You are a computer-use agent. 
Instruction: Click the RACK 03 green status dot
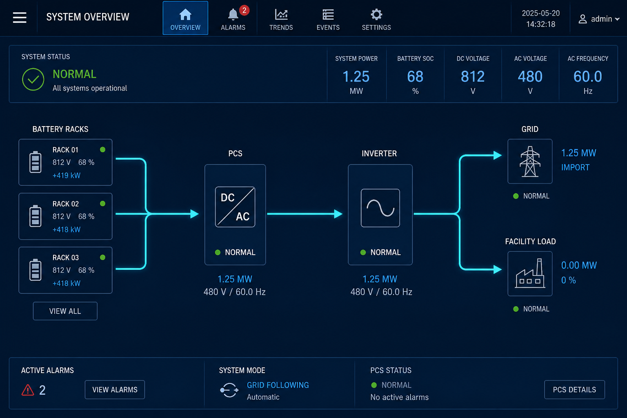[x=103, y=257]
